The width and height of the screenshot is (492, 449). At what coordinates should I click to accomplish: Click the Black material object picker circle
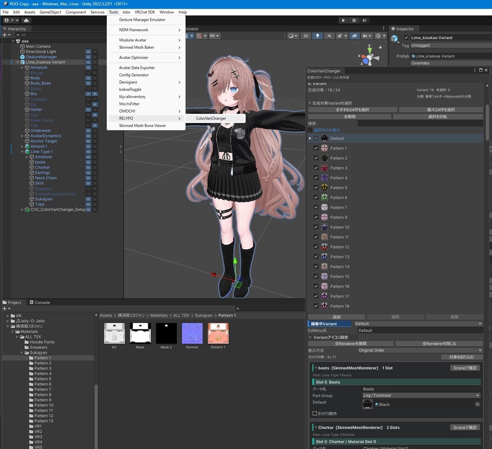coord(477,404)
